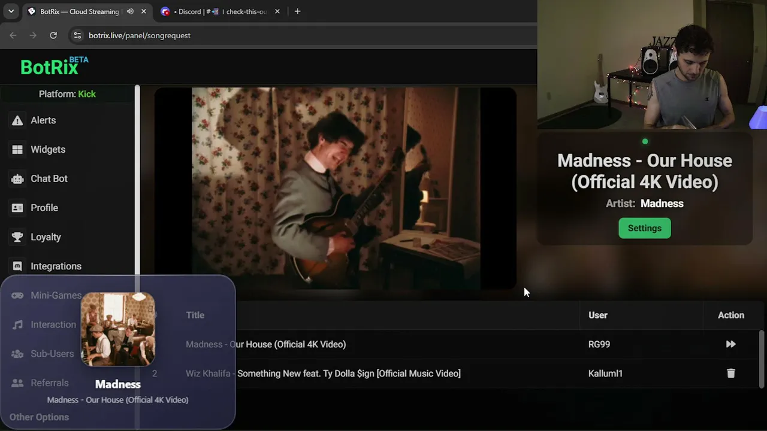The width and height of the screenshot is (767, 431).
Task: Click the song request list scrollbar
Action: tap(762, 359)
